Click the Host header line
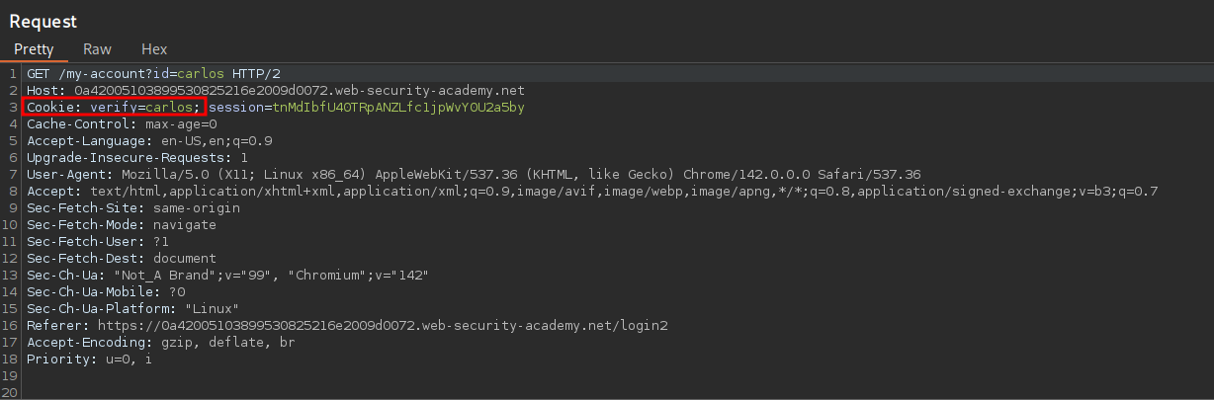The width and height of the screenshot is (1214, 400). click(x=276, y=91)
